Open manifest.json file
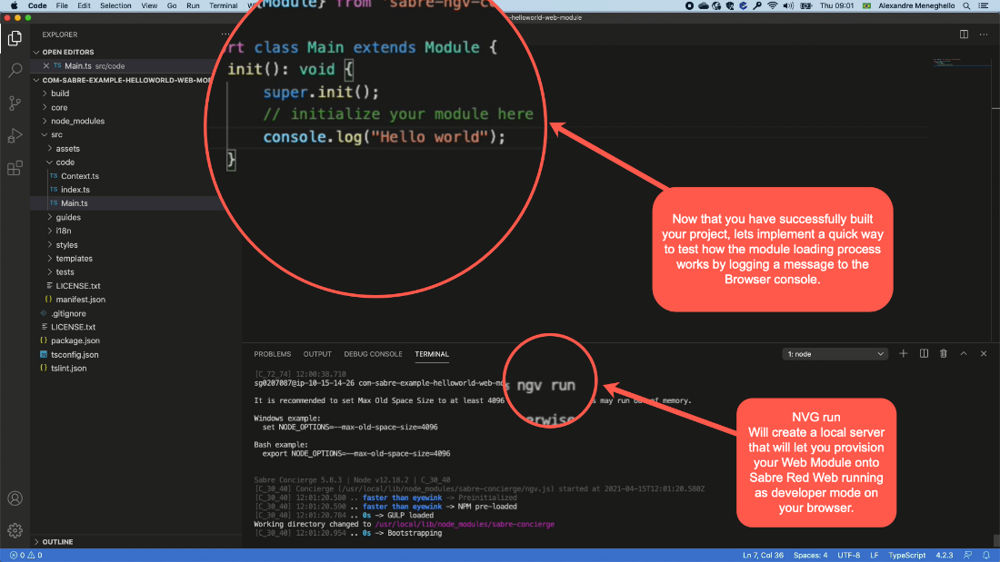Image resolution: width=1000 pixels, height=562 pixels. click(x=80, y=300)
